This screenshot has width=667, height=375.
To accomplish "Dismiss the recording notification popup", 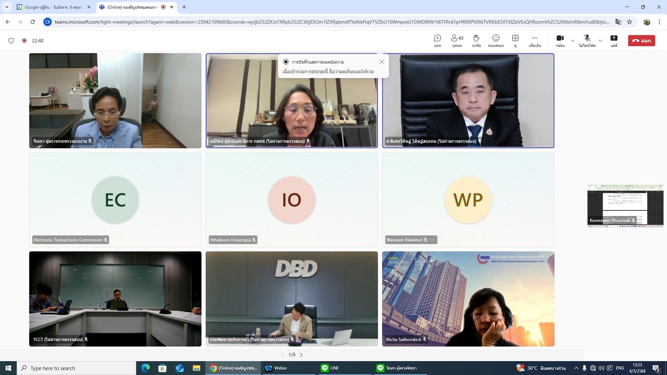I will coord(381,62).
